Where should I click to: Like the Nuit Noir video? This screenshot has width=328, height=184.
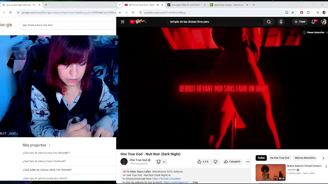click(203, 162)
